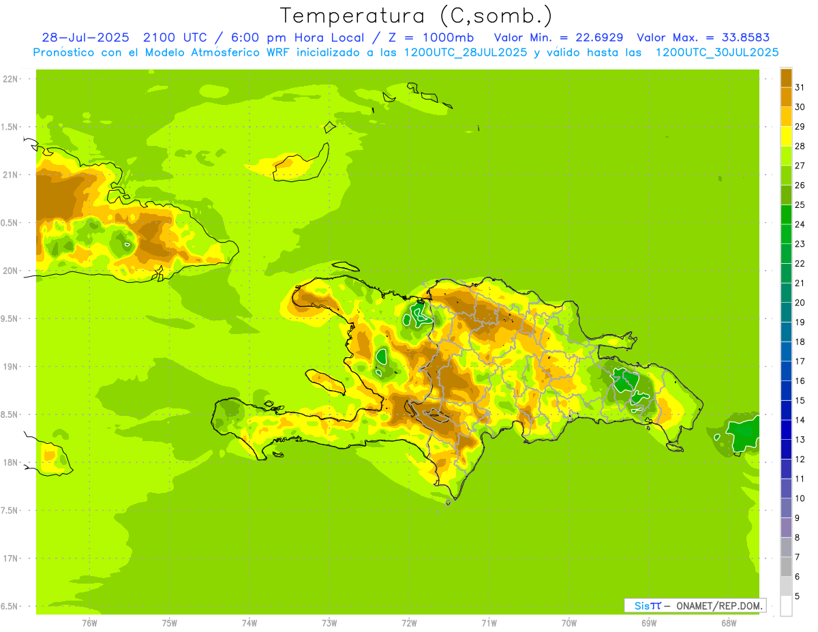This screenshot has height=632, width=818.
Task: Click the olive green swatch between 25 and 26
Action: tap(786, 195)
